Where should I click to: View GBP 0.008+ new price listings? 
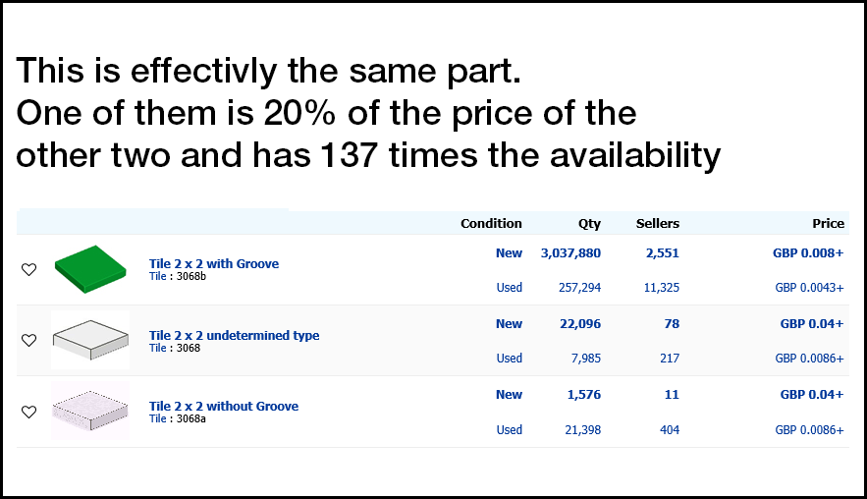point(808,253)
